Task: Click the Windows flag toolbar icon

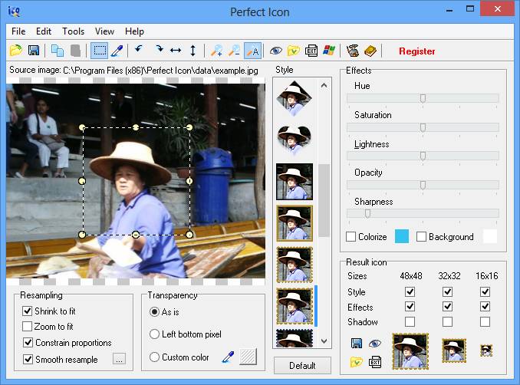Action: pyautogui.click(x=329, y=51)
